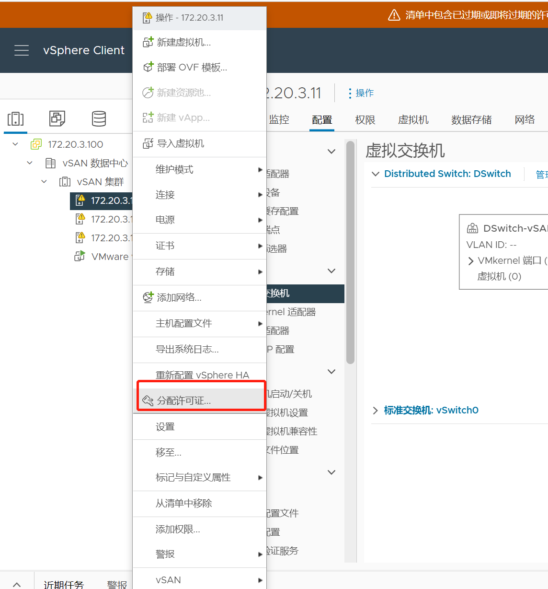
Task: Open the 证书 submenu
Action: coord(200,246)
